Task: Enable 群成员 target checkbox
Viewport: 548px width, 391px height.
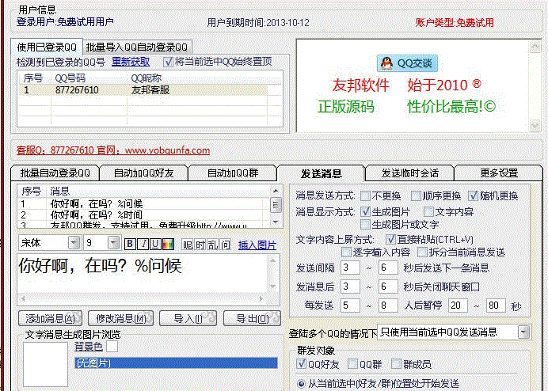Action: click(x=396, y=364)
